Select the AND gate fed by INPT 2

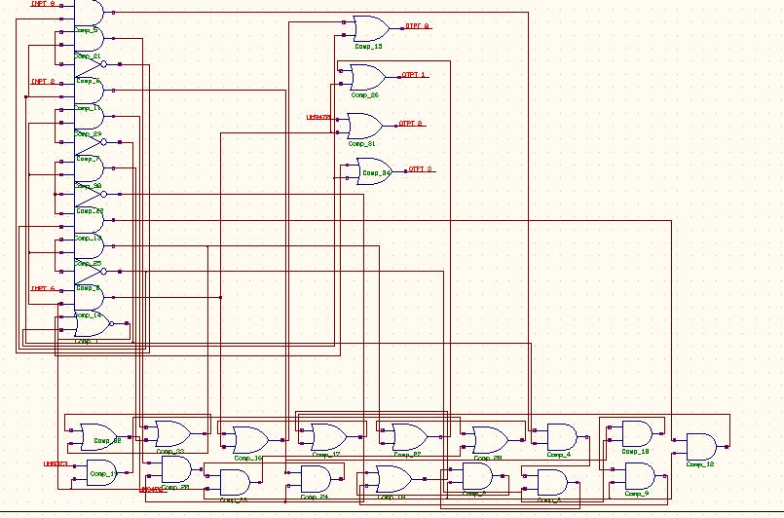(x=89, y=91)
